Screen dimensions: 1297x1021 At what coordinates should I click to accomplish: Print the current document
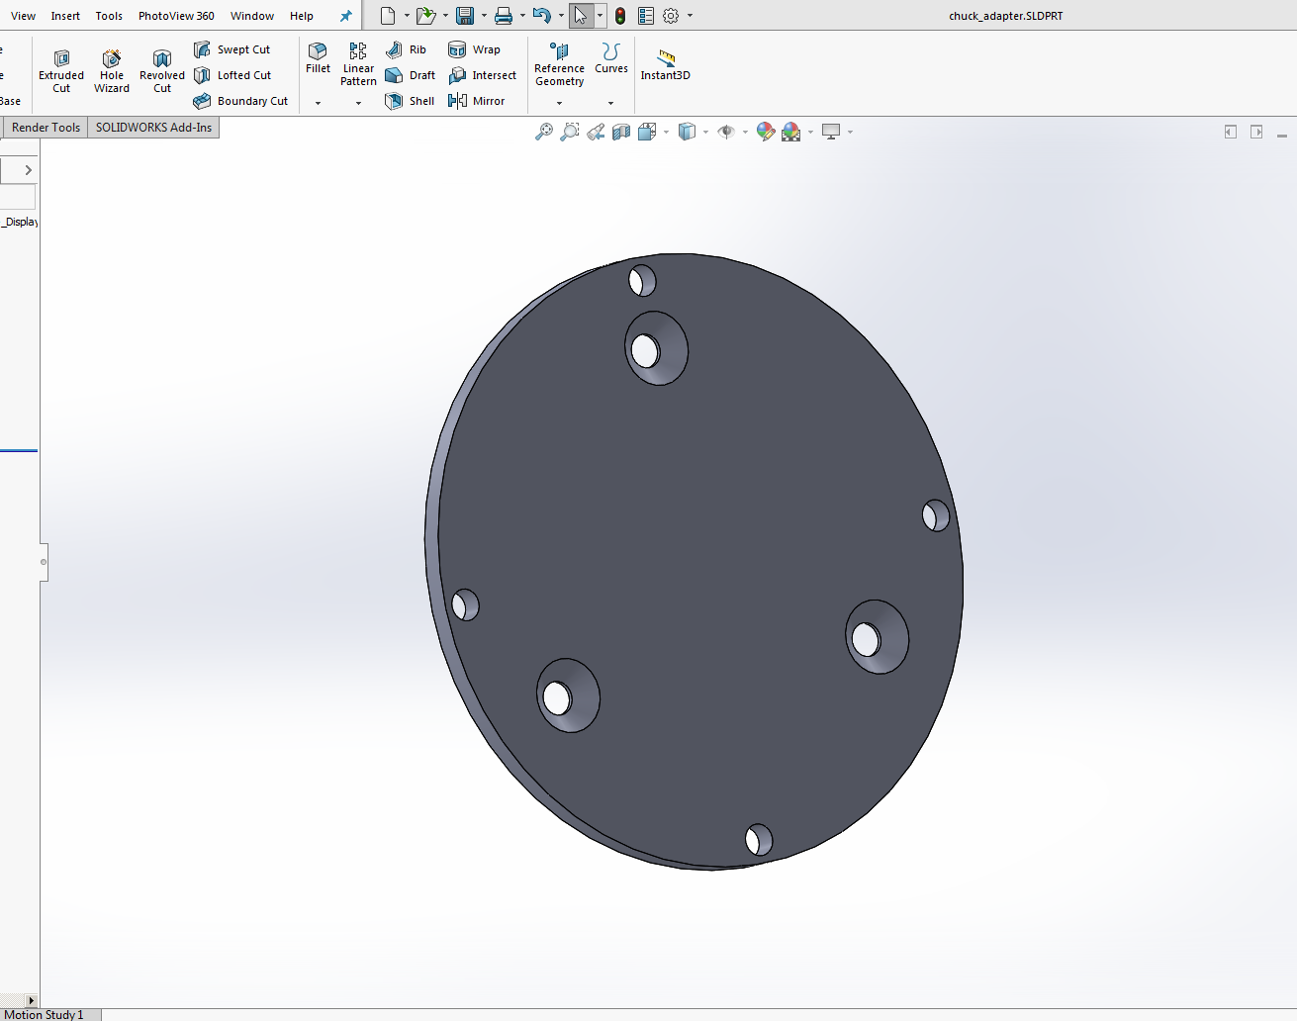click(504, 16)
